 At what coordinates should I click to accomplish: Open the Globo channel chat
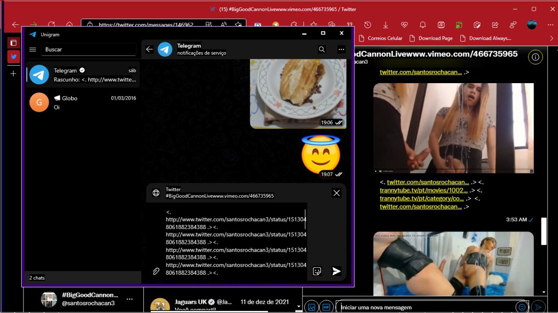(x=83, y=102)
